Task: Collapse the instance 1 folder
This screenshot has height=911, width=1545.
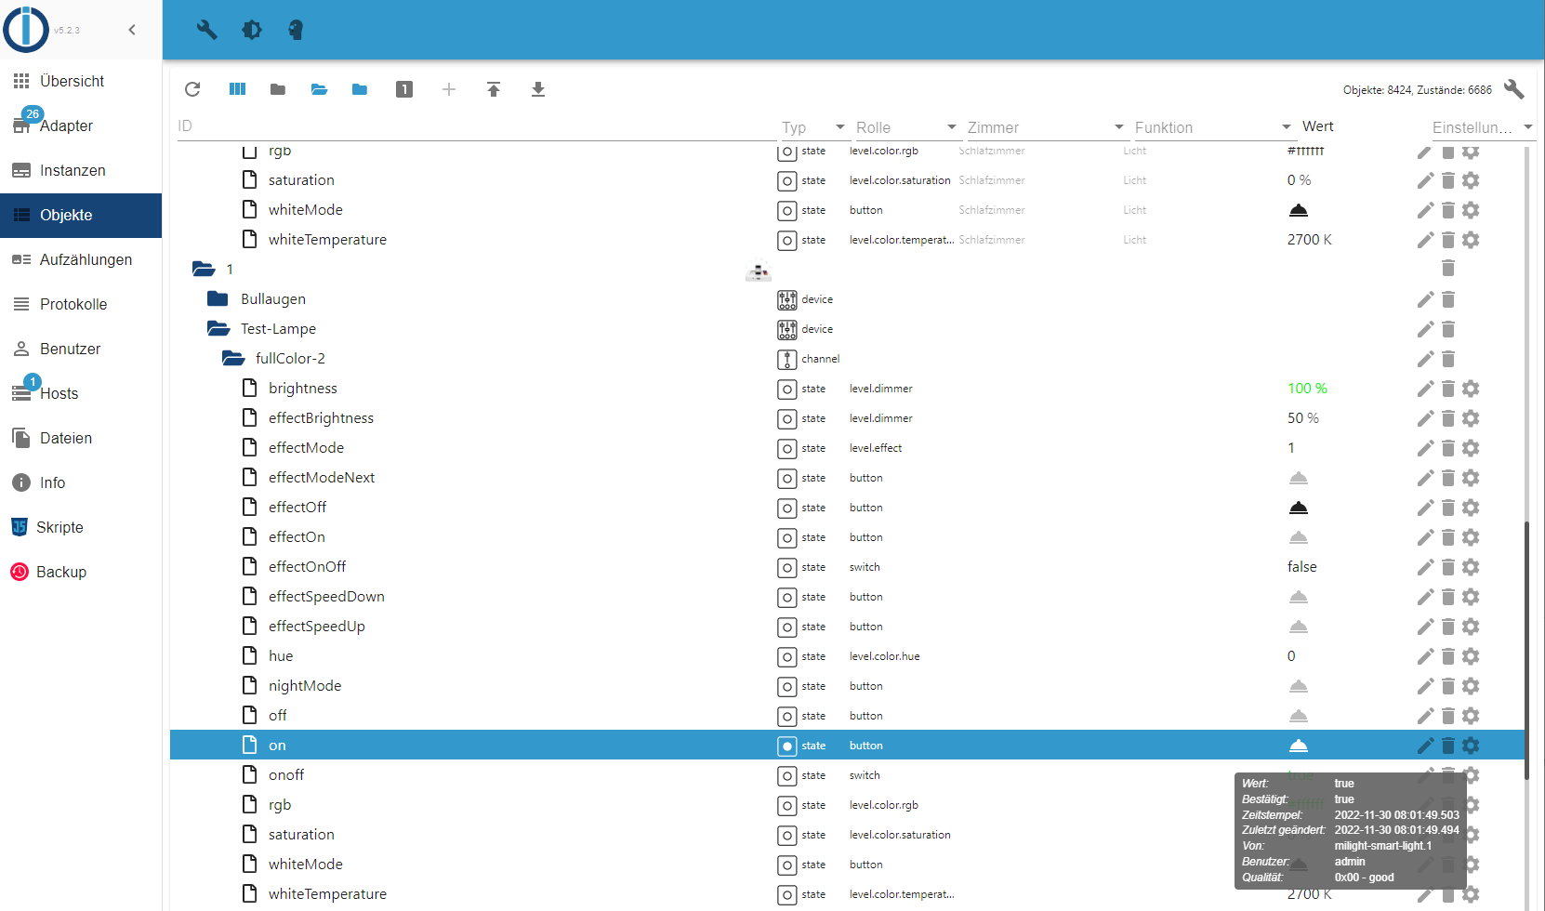Action: 204,269
